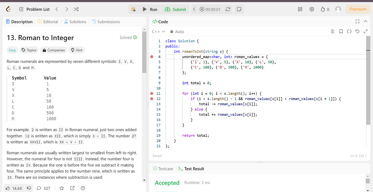Expand the editor with diagonal arrows icon
The height and width of the screenshot is (192, 373).
point(366,31)
